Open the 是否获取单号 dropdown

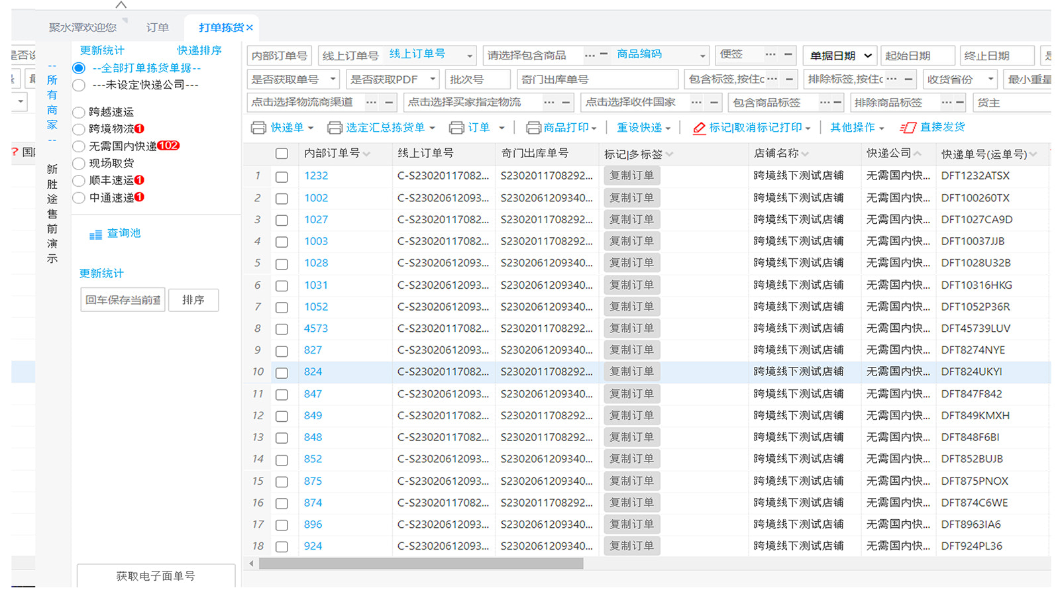[293, 79]
